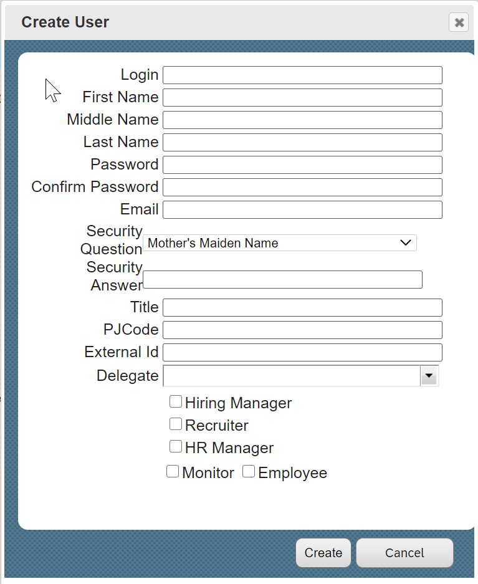
Task: Focus the Login input field
Action: [303, 75]
